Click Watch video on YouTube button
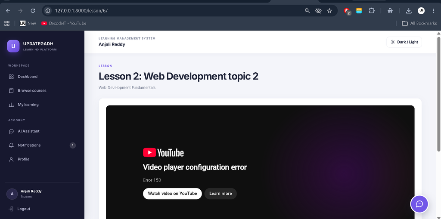Image resolution: width=441 pixels, height=219 pixels. click(x=172, y=194)
